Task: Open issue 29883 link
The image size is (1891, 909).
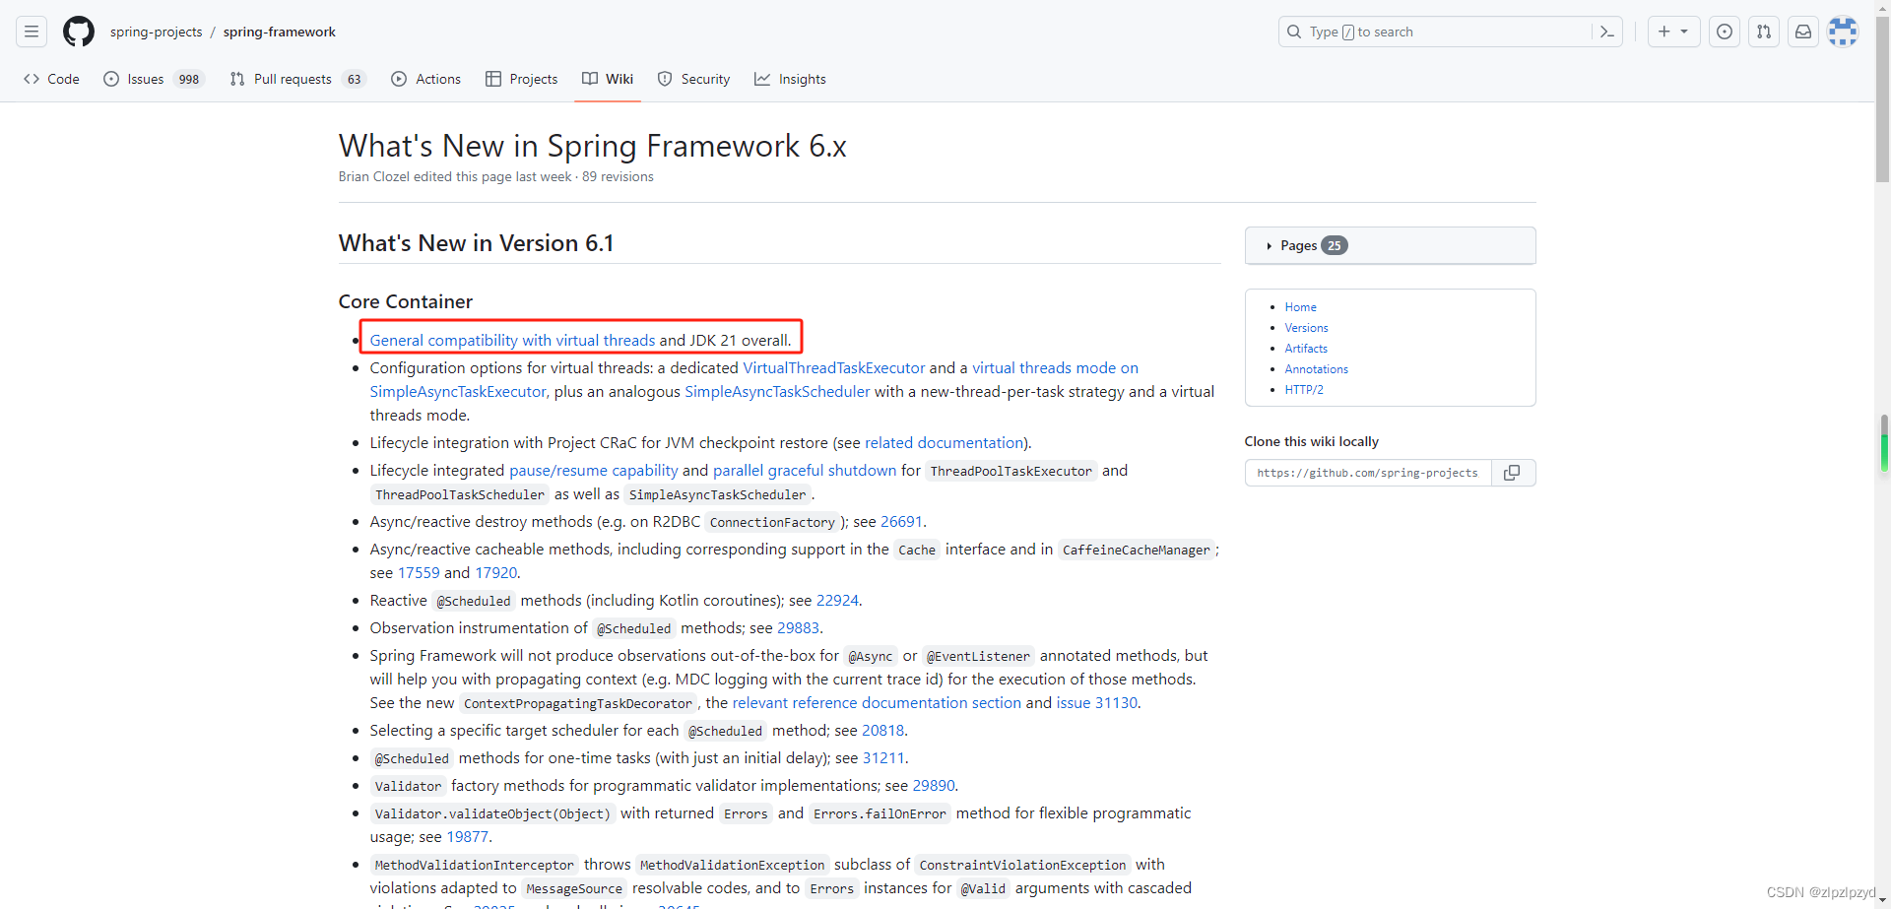Action: pyautogui.click(x=798, y=627)
